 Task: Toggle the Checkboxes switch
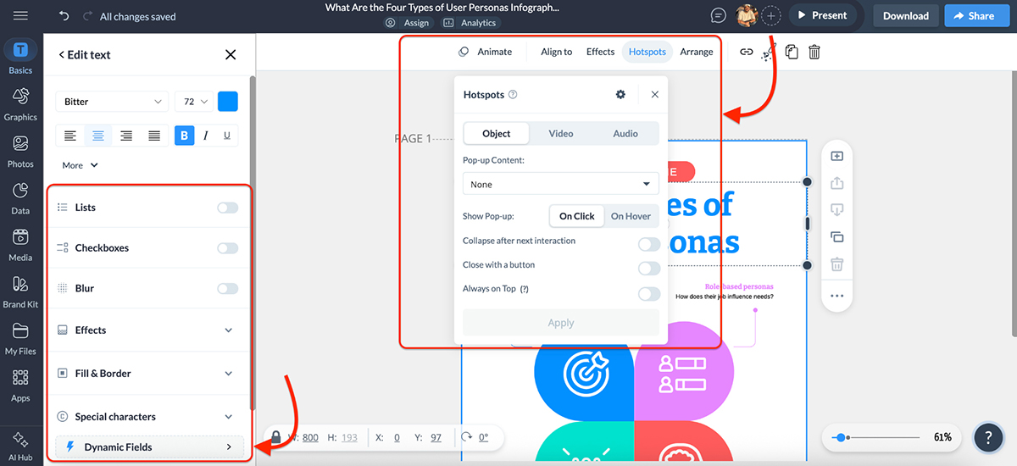227,248
